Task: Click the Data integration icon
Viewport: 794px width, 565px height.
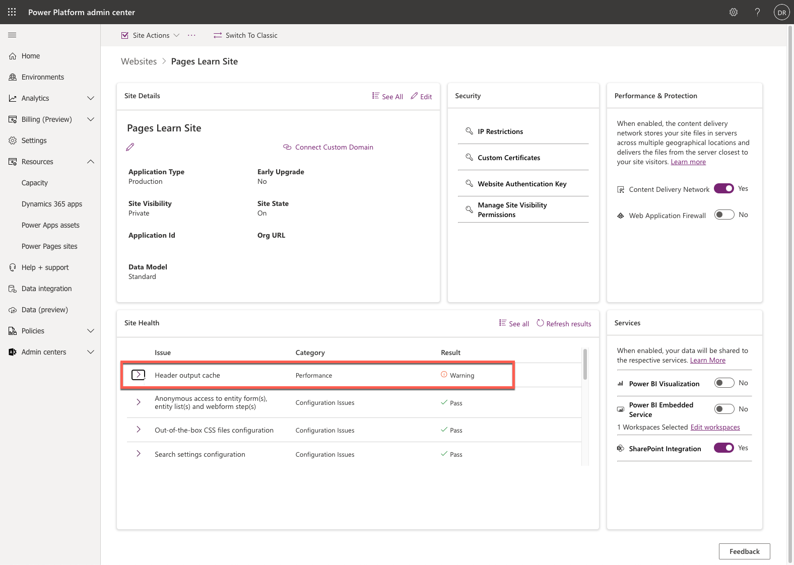Action: tap(13, 289)
